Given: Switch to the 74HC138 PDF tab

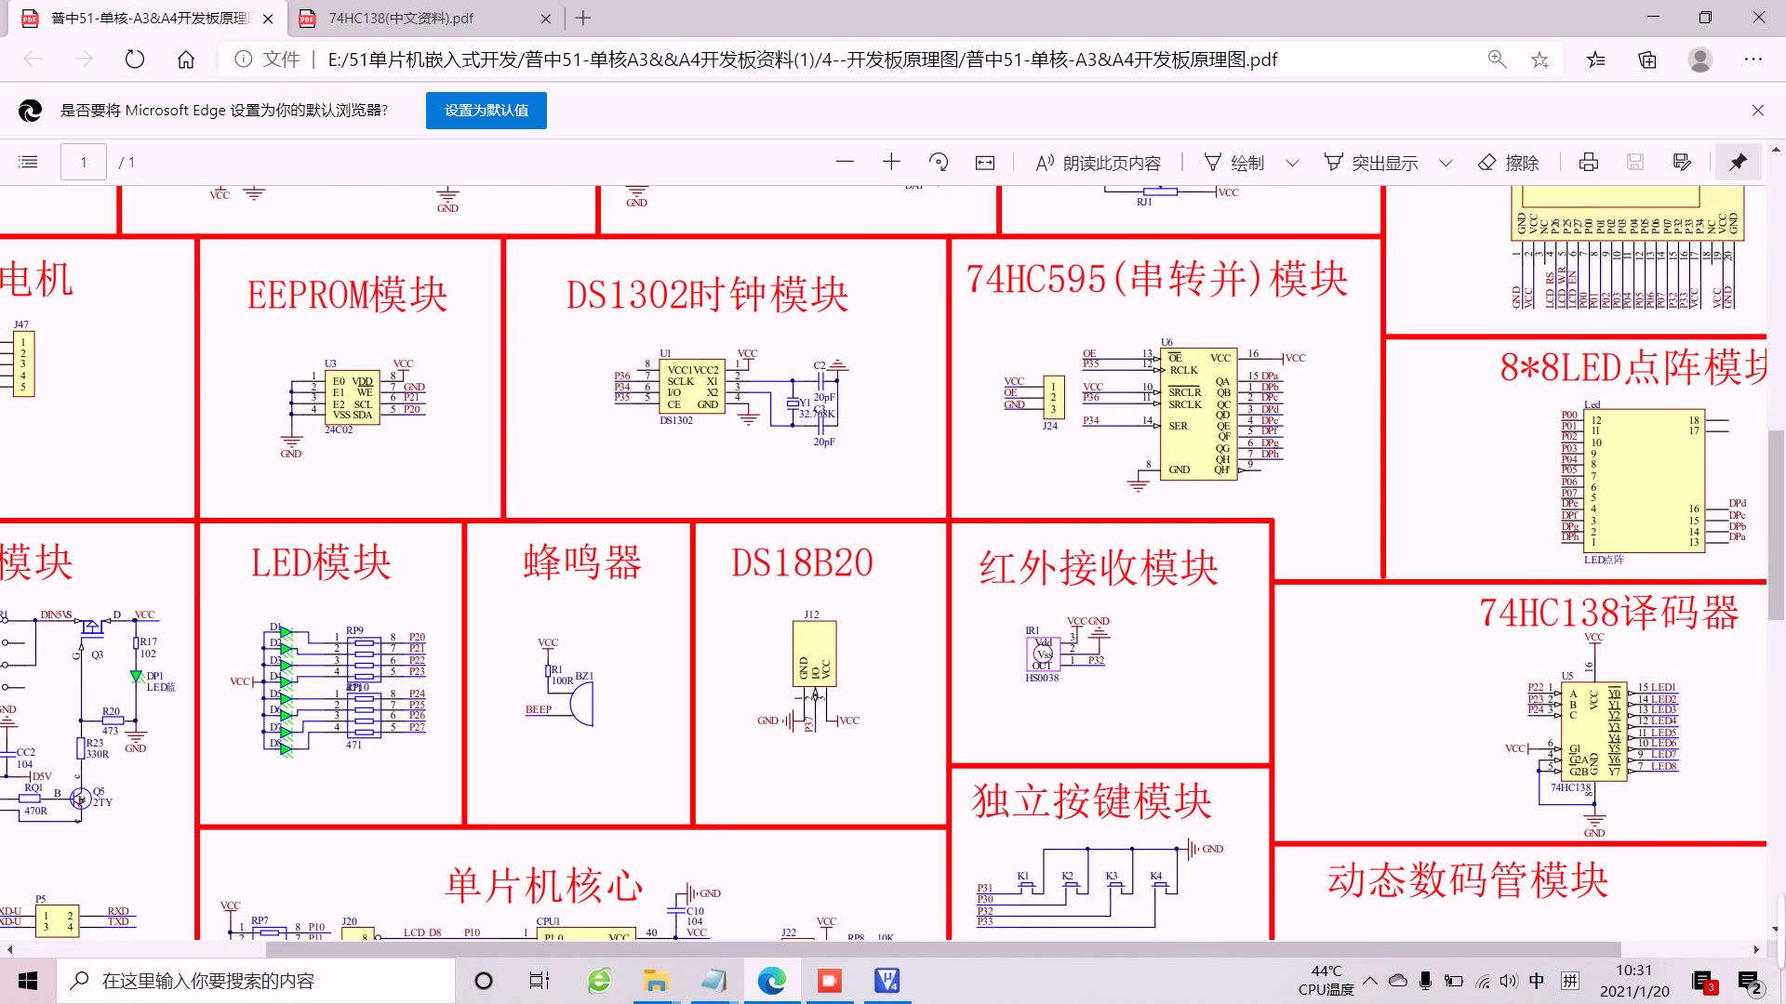Looking at the screenshot, I should coord(402,18).
